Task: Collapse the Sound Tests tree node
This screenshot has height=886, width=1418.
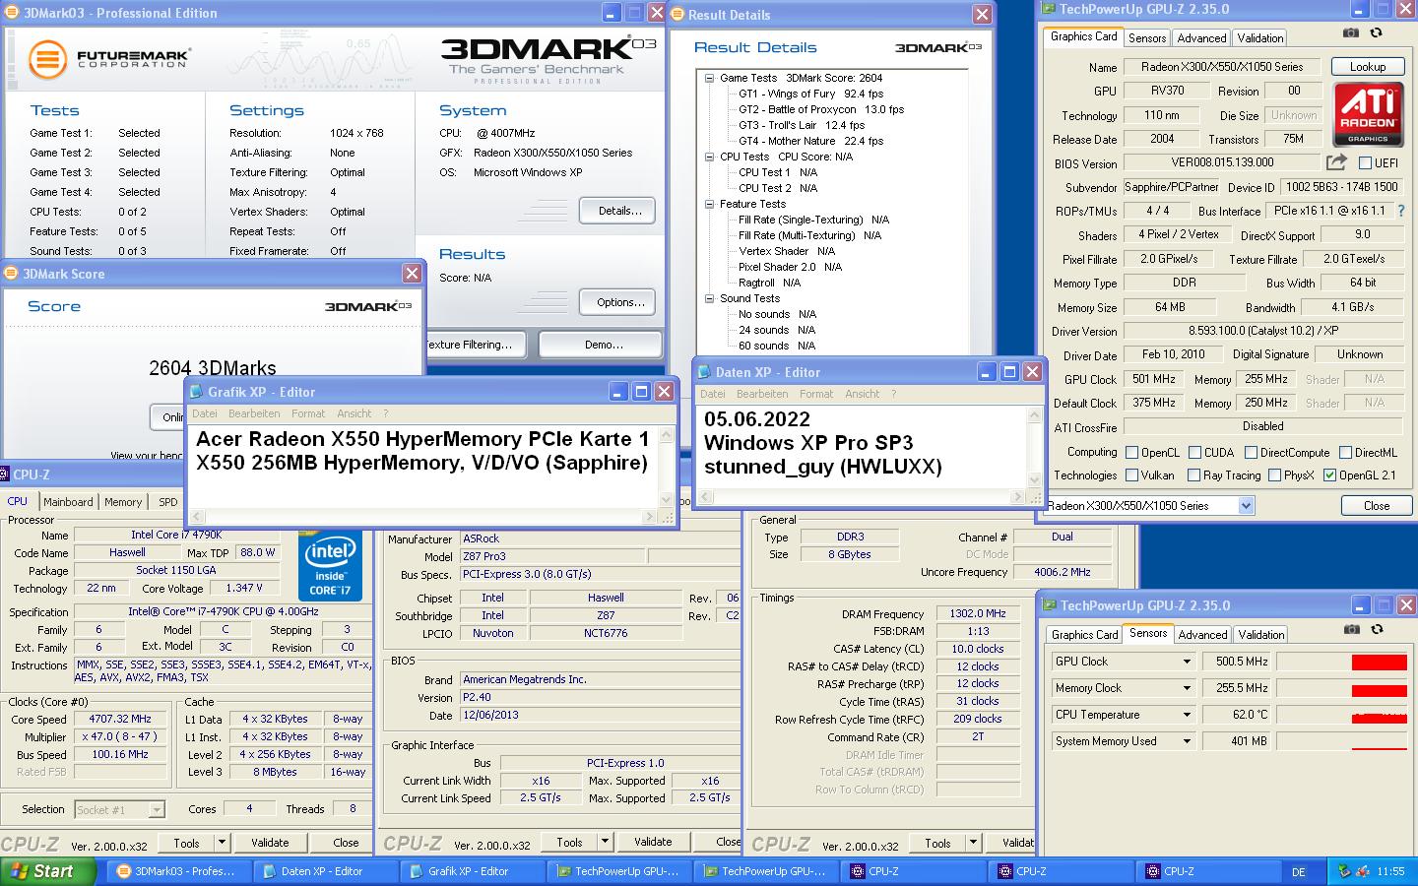Action: [x=709, y=298]
